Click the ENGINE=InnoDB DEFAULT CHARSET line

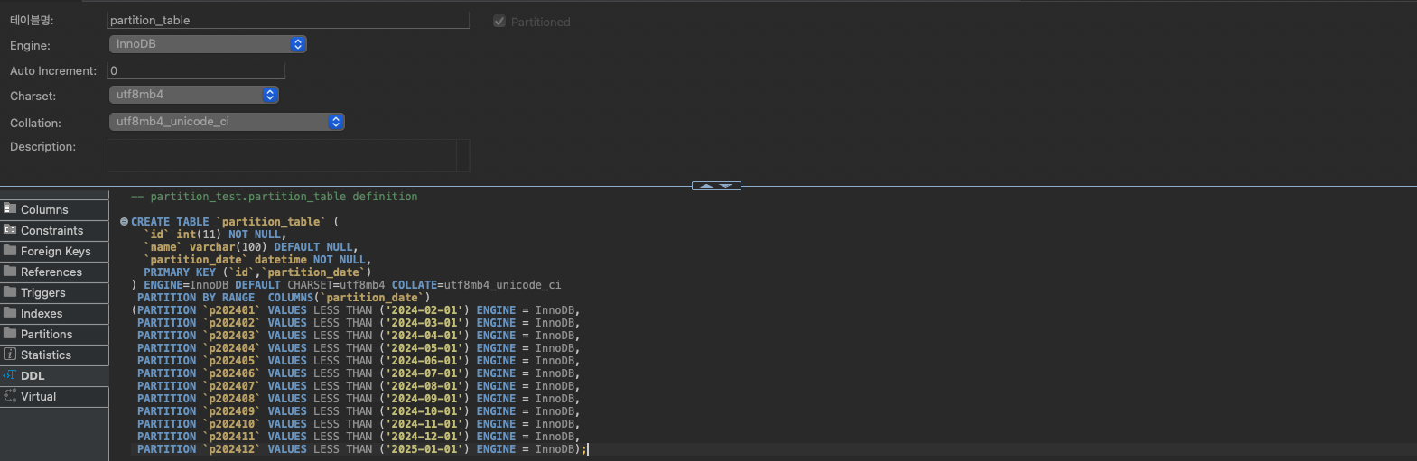[347, 284]
